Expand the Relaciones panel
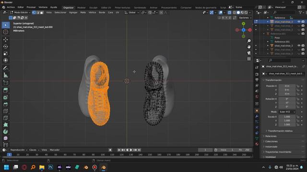307x172 pixels. click(271, 136)
